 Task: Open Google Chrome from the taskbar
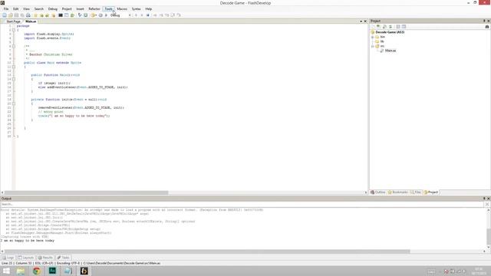[37, 271]
